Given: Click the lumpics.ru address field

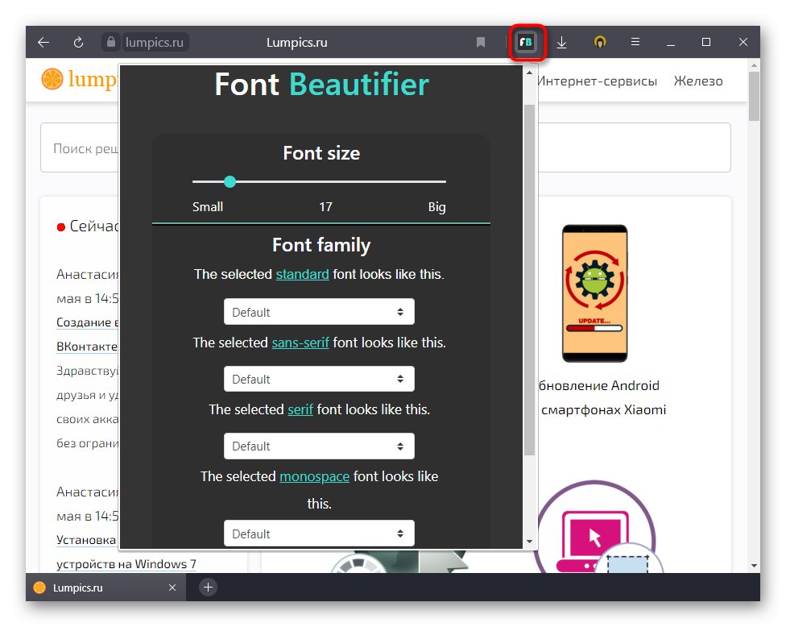Looking at the screenshot, I should (155, 42).
